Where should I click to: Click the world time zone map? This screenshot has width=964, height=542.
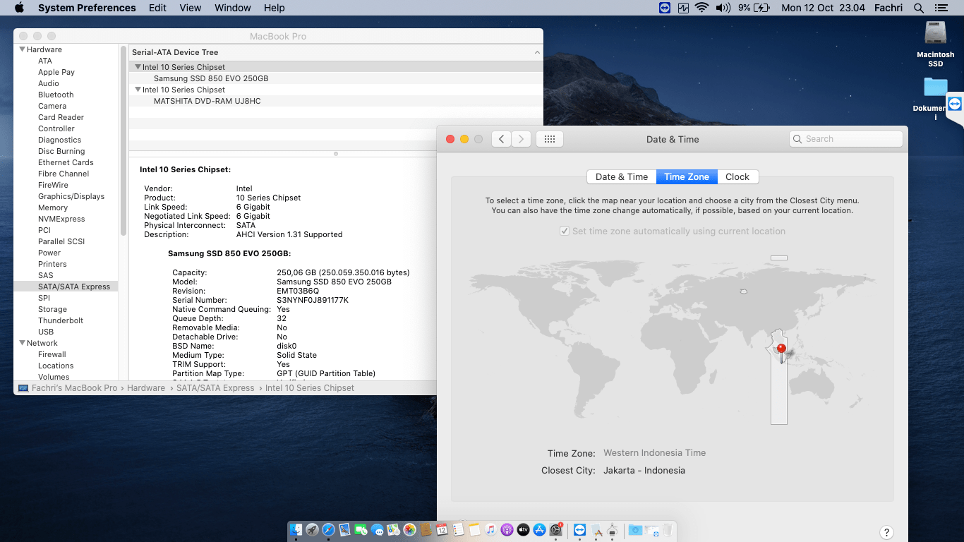673,339
